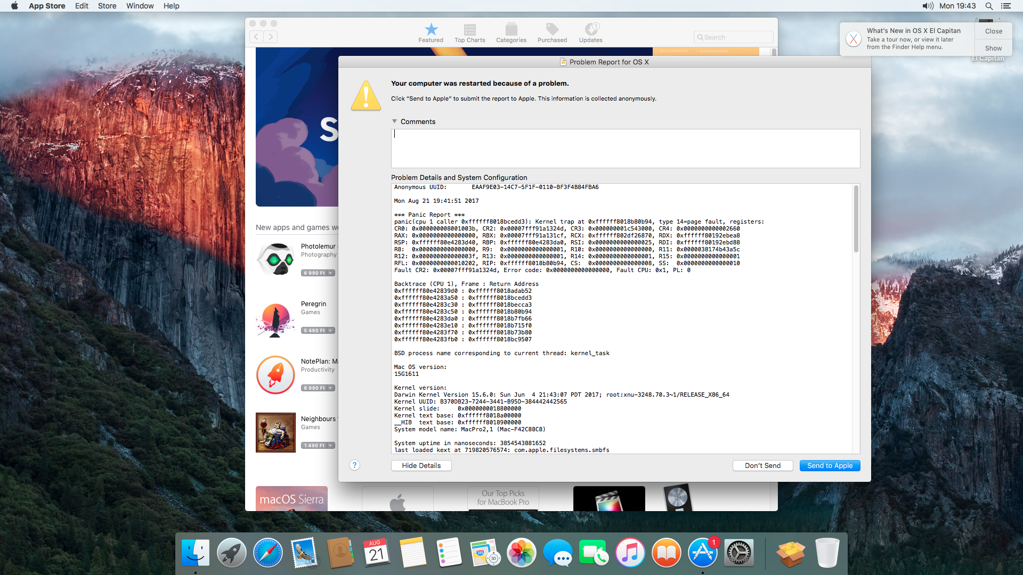Click into the Comments text area
1023x575 pixels.
[626, 149]
